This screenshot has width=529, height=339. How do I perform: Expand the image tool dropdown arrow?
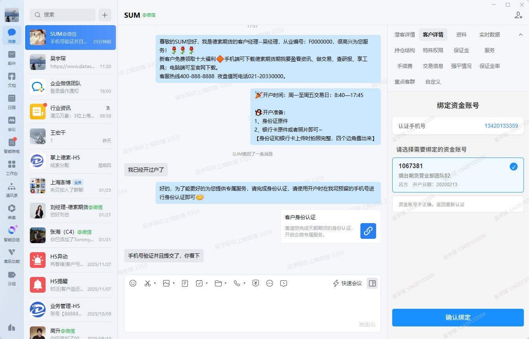[x=174, y=283]
